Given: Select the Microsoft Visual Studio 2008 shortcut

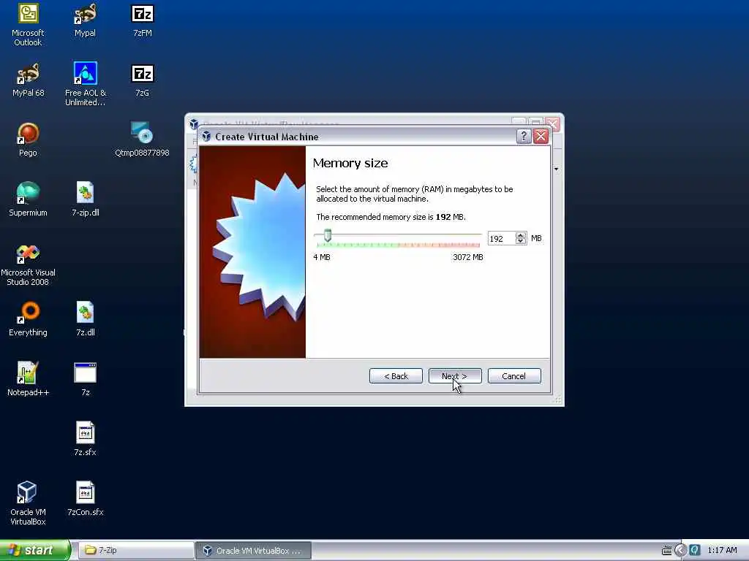Looking at the screenshot, I should tap(28, 265).
